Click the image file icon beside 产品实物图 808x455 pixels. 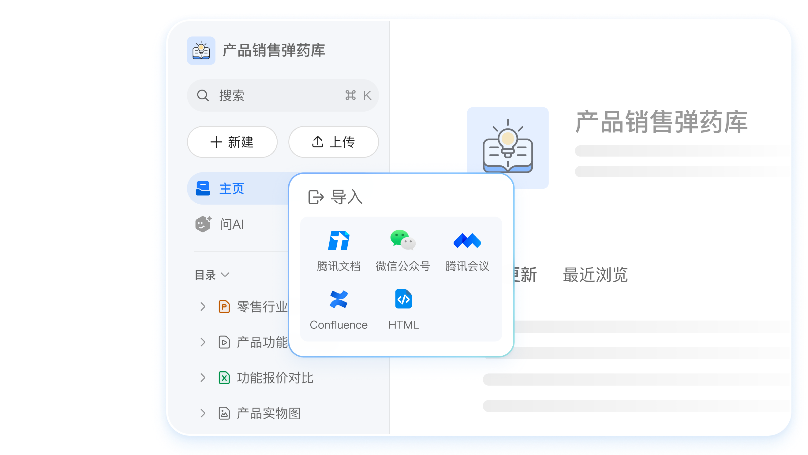click(x=224, y=413)
